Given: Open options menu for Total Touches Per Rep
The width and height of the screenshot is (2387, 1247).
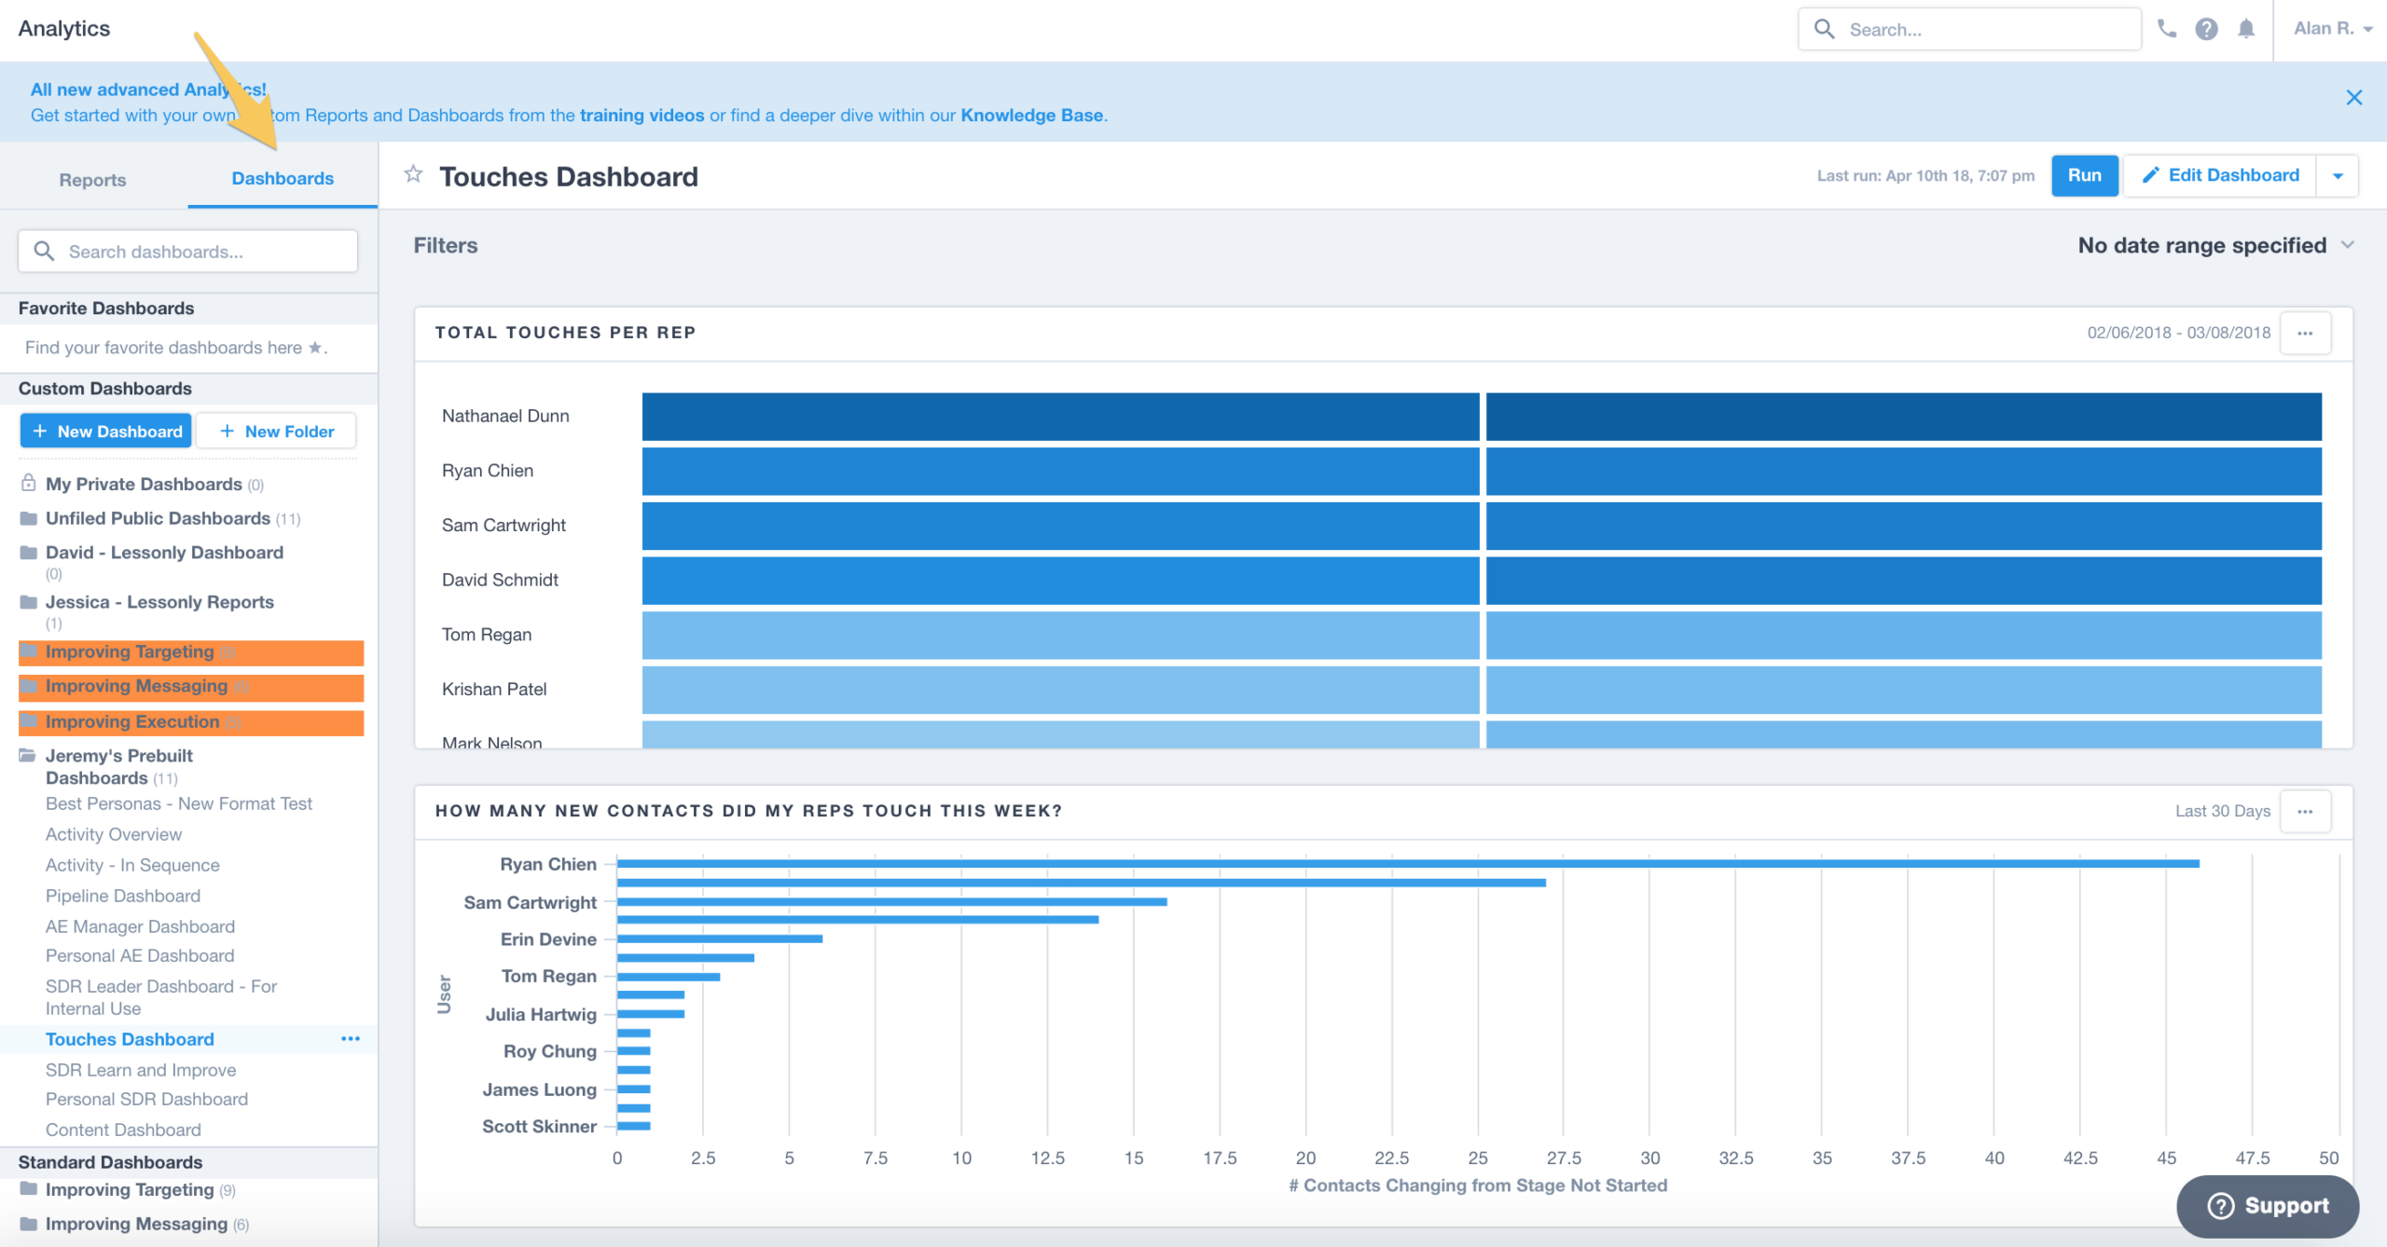Looking at the screenshot, I should (2305, 333).
